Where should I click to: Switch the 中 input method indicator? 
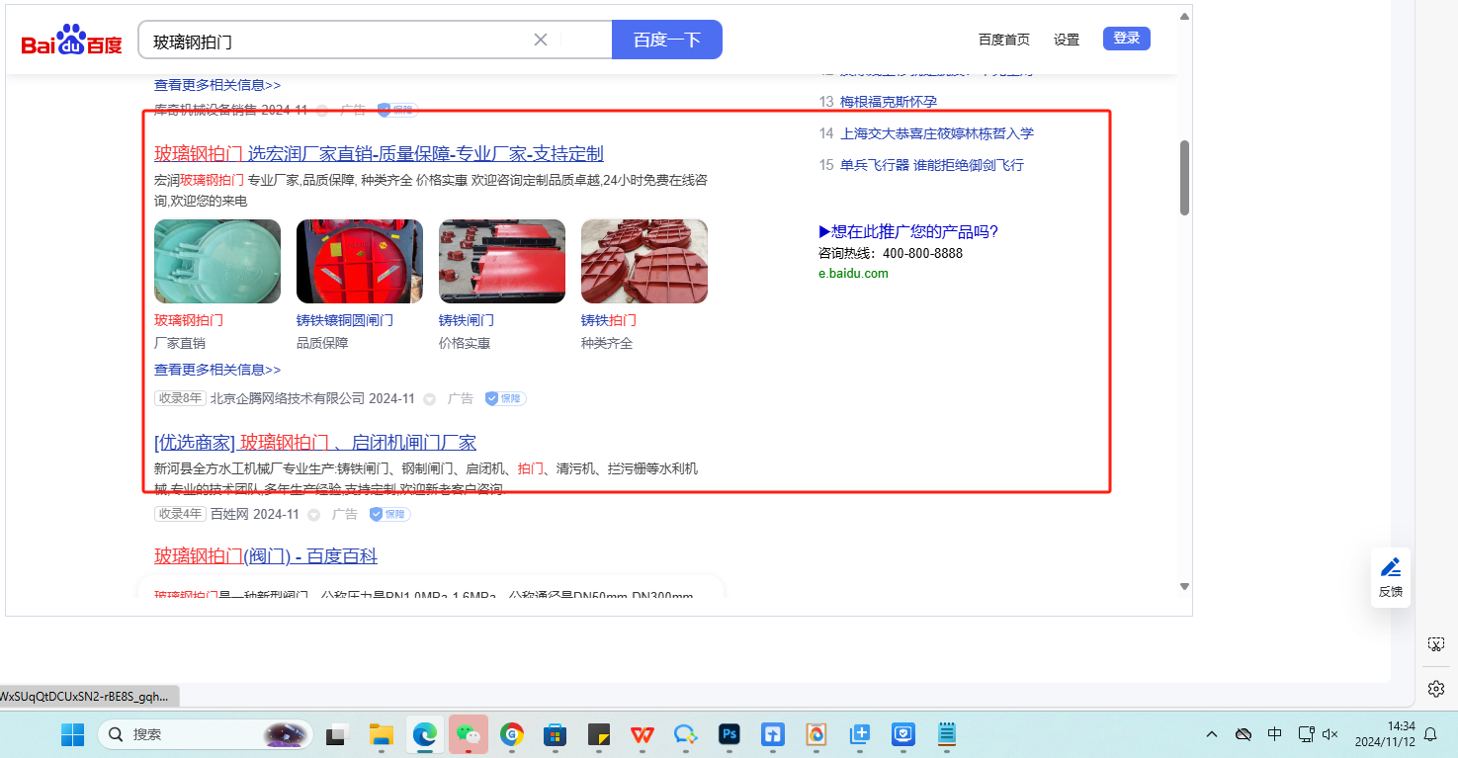tap(1275, 734)
